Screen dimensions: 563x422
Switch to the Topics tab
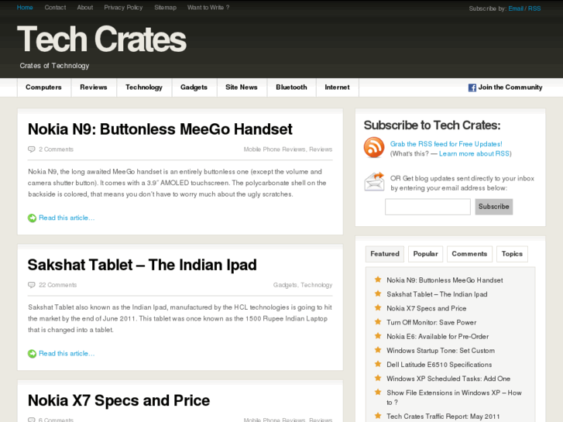(512, 254)
